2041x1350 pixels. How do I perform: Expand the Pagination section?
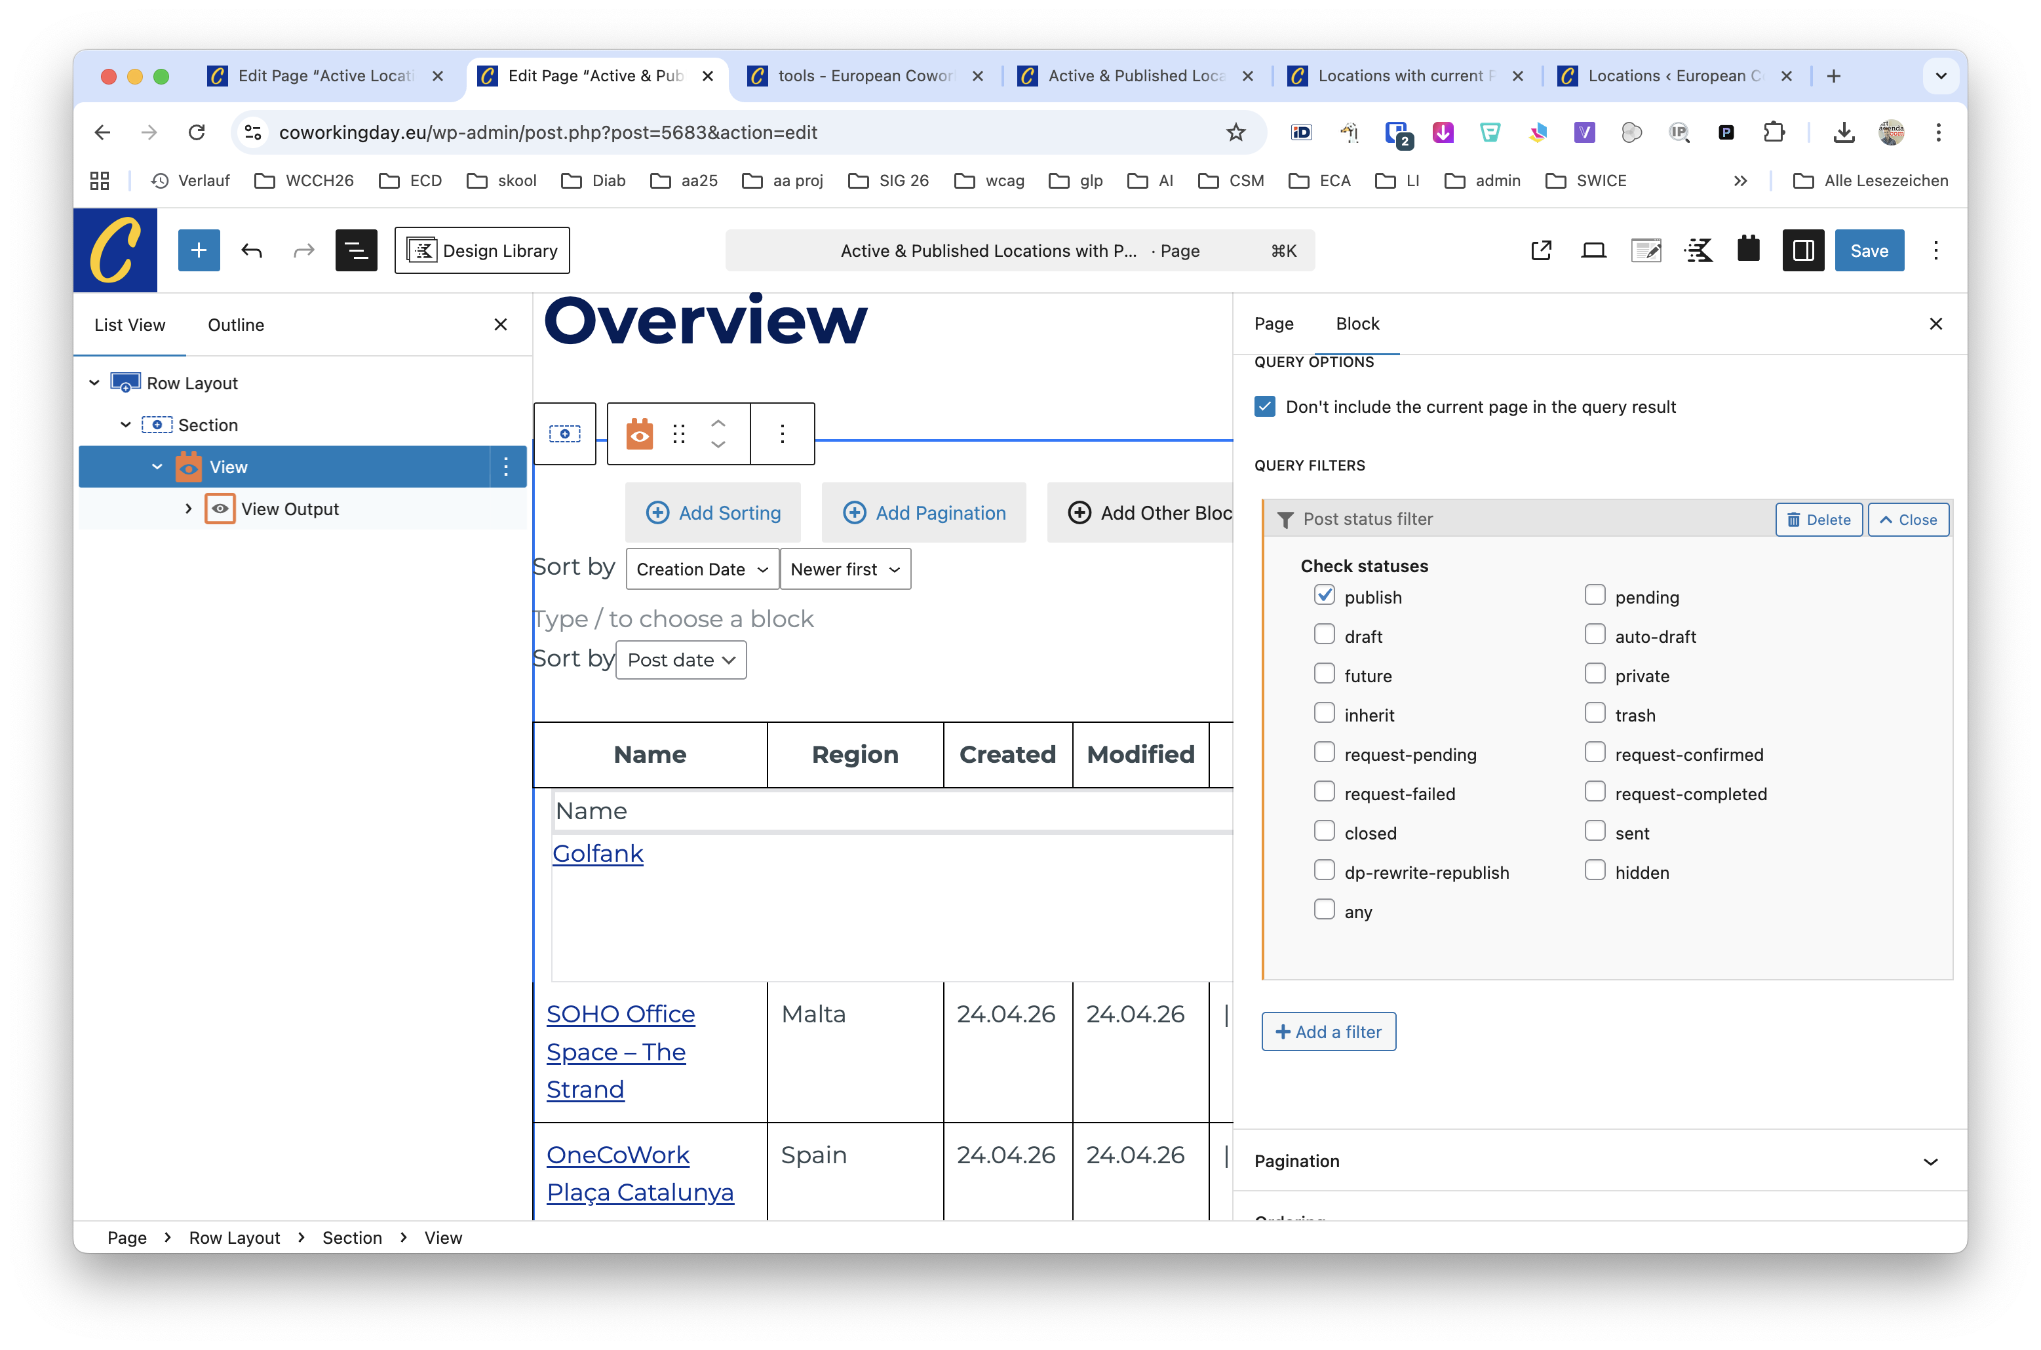(x=1599, y=1161)
